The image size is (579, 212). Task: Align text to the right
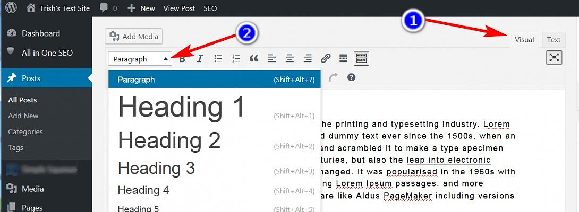[x=308, y=58]
